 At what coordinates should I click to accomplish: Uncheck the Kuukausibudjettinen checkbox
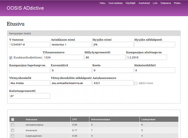click(11, 58)
